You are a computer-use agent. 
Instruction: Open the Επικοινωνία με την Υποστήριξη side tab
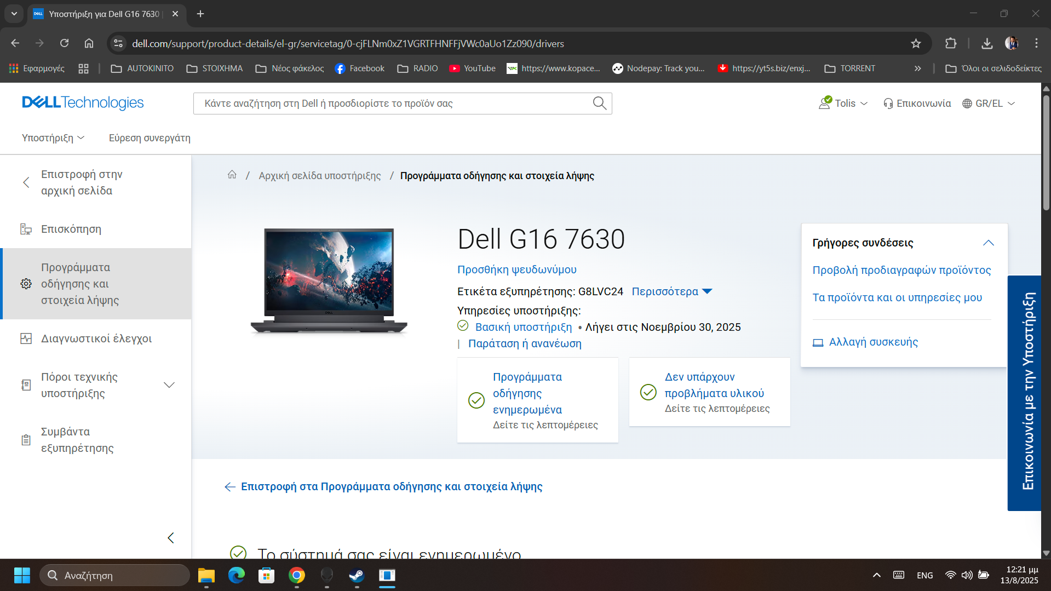tap(1024, 393)
